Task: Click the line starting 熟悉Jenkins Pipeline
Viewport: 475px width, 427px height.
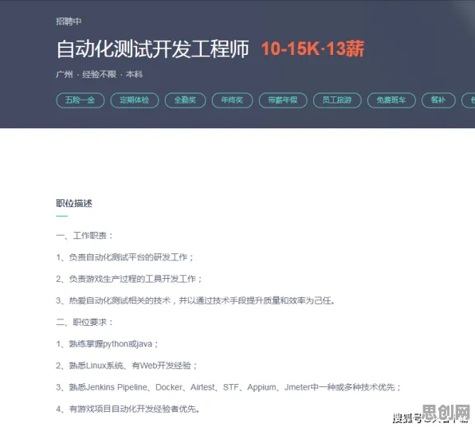Action: (x=229, y=387)
